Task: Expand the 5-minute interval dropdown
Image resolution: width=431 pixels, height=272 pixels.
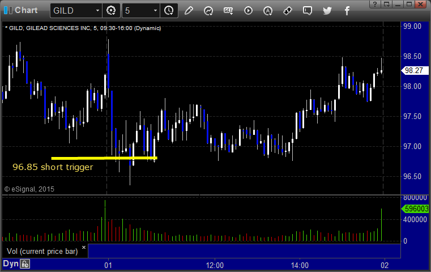Action: pos(155,11)
